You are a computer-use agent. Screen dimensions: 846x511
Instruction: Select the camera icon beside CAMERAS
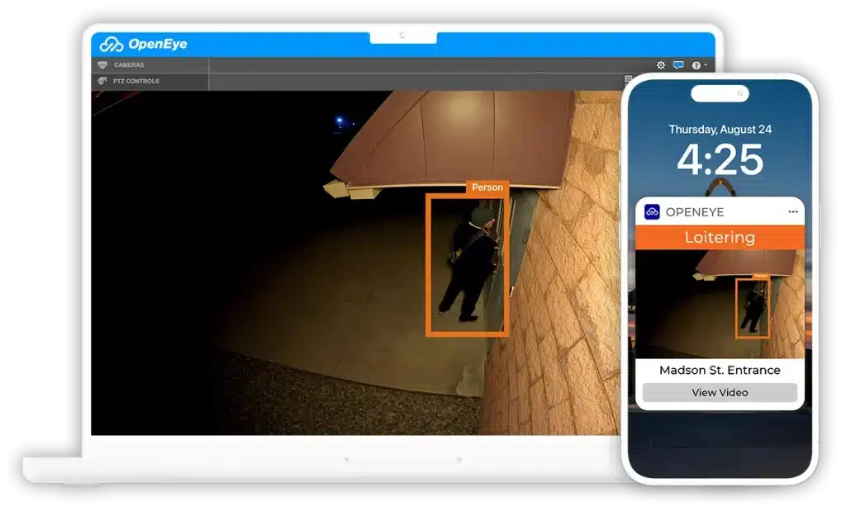click(x=102, y=64)
